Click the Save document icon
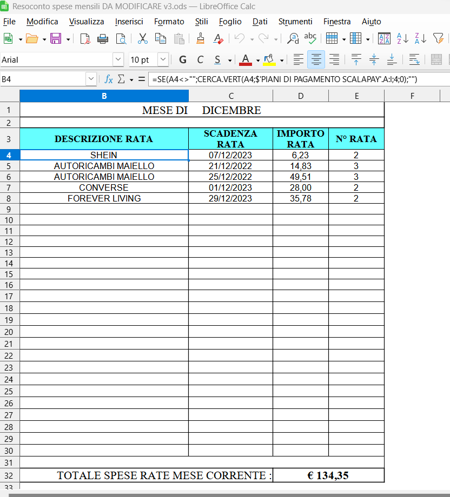 pyautogui.click(x=55, y=39)
